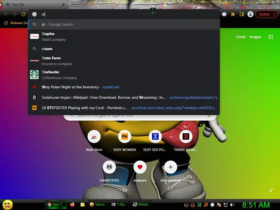Click the red Update button
Viewport: 280px width, 210px height.
[264, 14]
